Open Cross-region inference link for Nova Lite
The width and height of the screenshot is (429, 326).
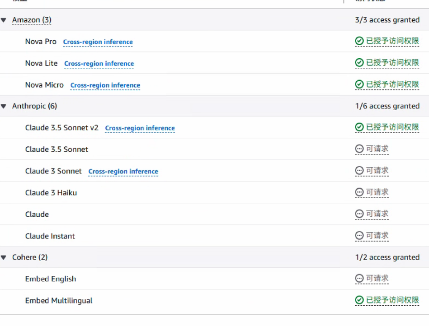(x=99, y=63)
